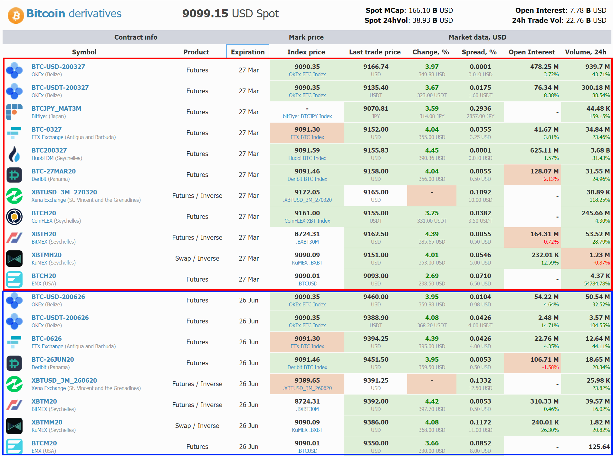This screenshot has height=456, width=613.
Task: Open Bitflyer exchange link under BTCJPY_MAT3M
Action: point(39,116)
